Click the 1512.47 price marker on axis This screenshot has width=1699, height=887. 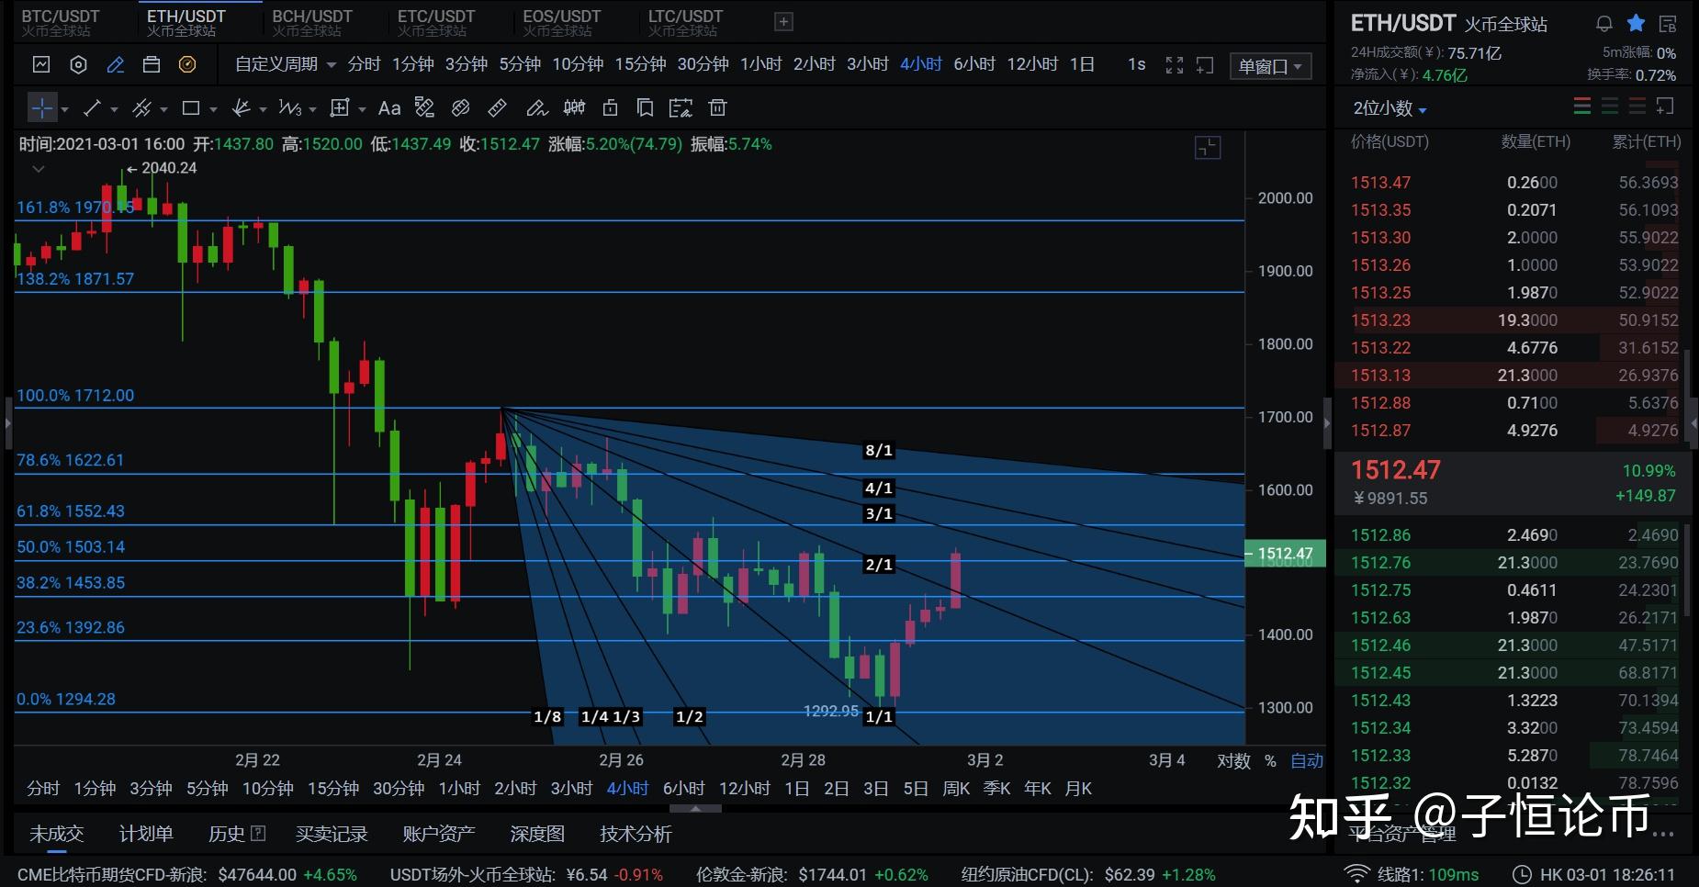[1285, 554]
